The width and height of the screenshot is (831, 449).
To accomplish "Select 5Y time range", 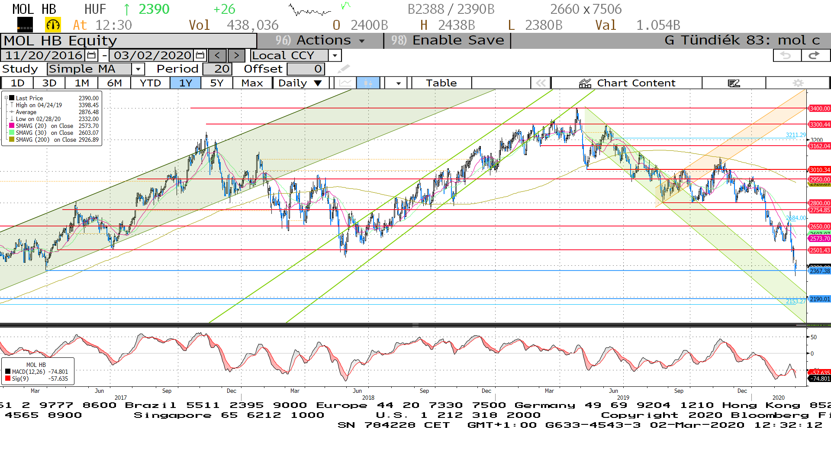I will [x=216, y=83].
